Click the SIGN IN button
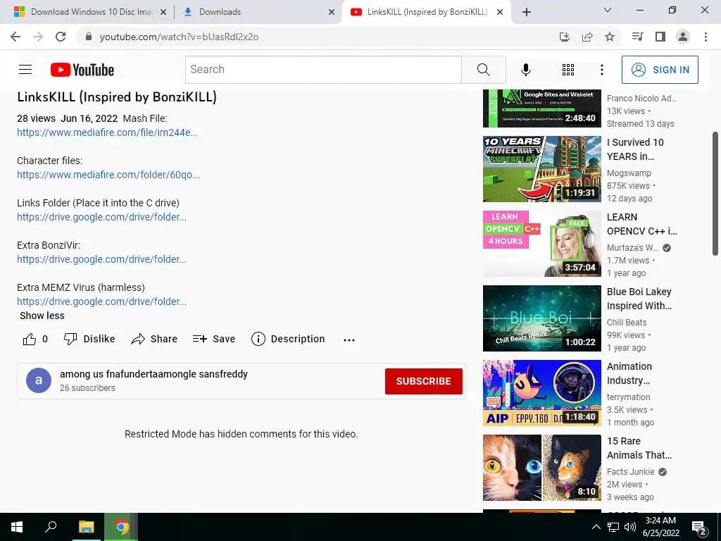This screenshot has height=541, width=721. (x=660, y=70)
